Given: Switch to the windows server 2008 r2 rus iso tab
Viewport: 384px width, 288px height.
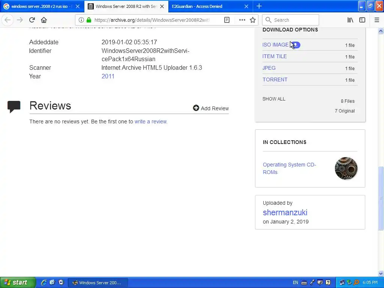Looking at the screenshot, I should point(42,6).
